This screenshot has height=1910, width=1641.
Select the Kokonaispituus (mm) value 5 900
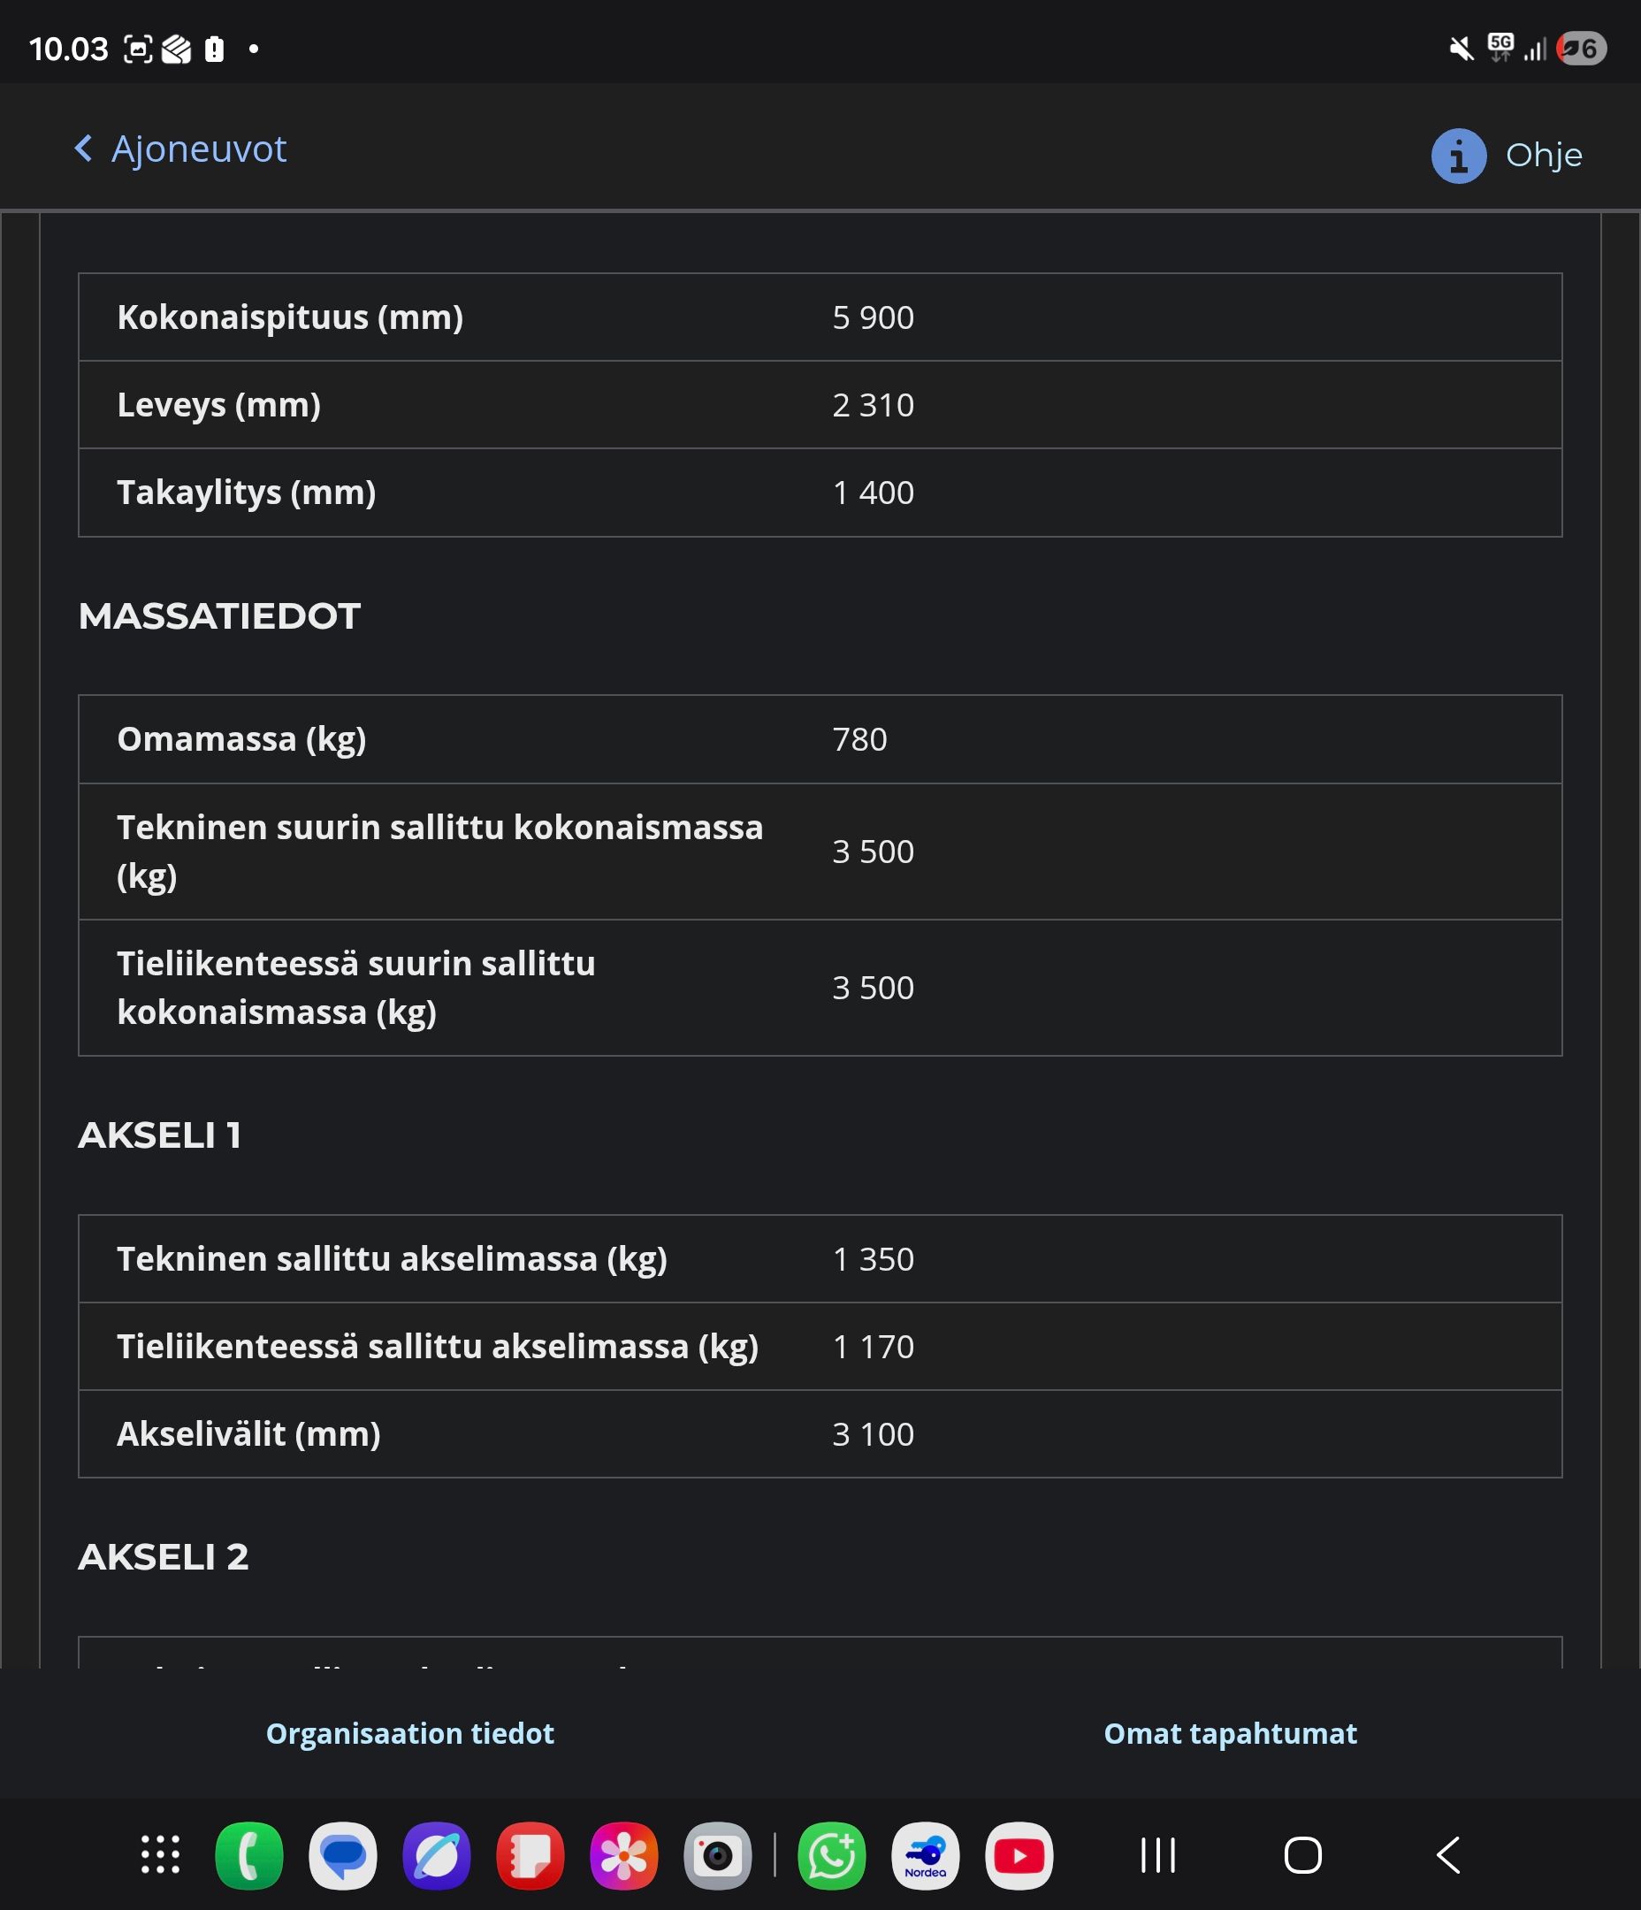tap(873, 317)
